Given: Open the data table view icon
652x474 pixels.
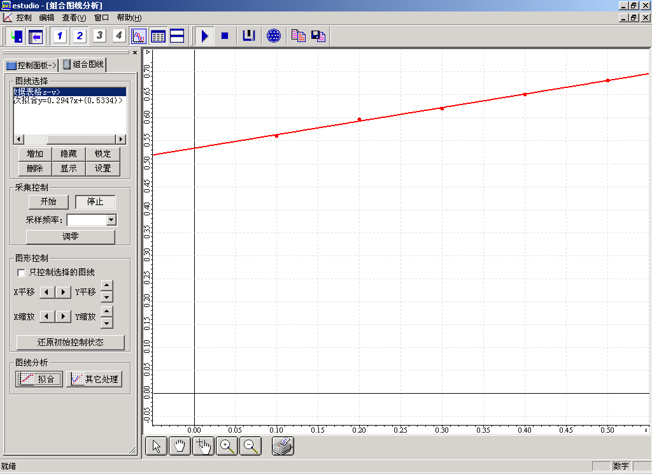Looking at the screenshot, I should [158, 36].
